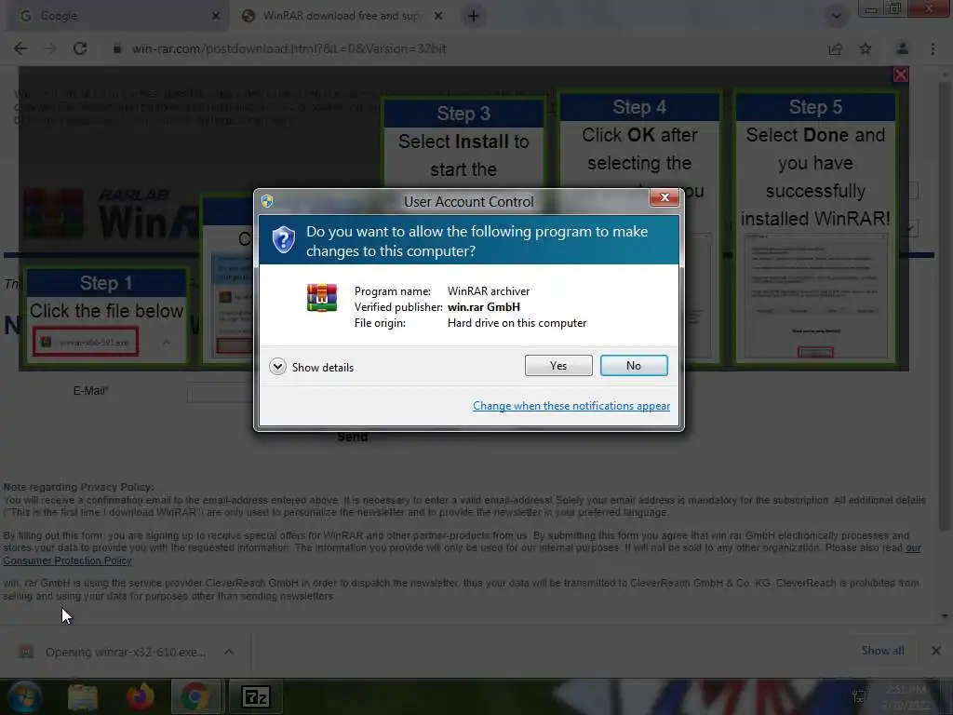Open Change when these notifications appear link
Viewport: 953px width, 715px height.
click(x=570, y=406)
